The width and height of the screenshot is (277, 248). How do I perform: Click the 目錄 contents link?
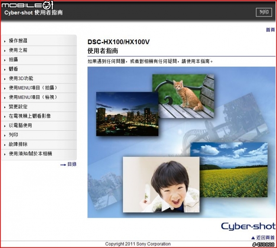coord(72,164)
